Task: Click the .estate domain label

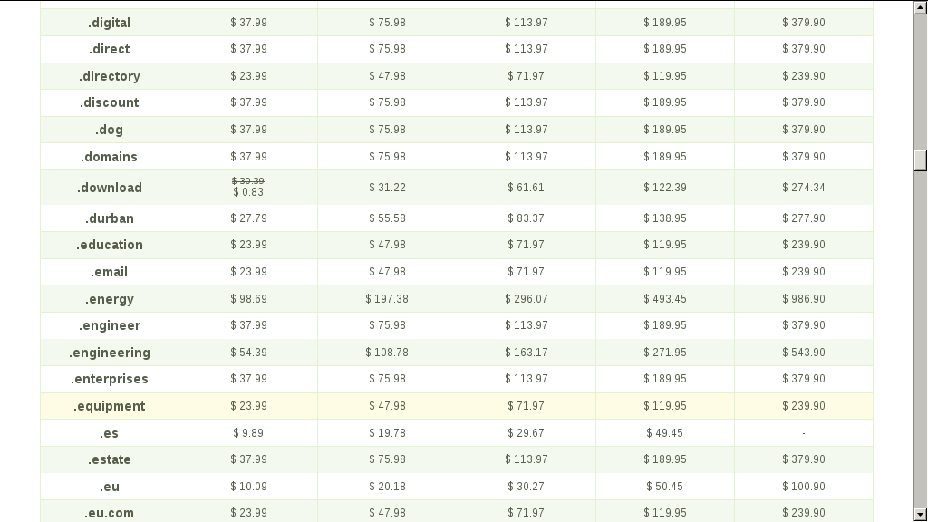Action: coord(110,459)
